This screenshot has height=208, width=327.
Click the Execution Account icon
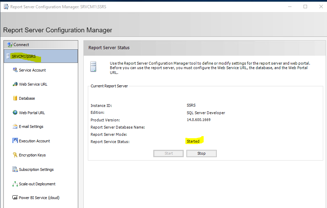[x=15, y=141]
